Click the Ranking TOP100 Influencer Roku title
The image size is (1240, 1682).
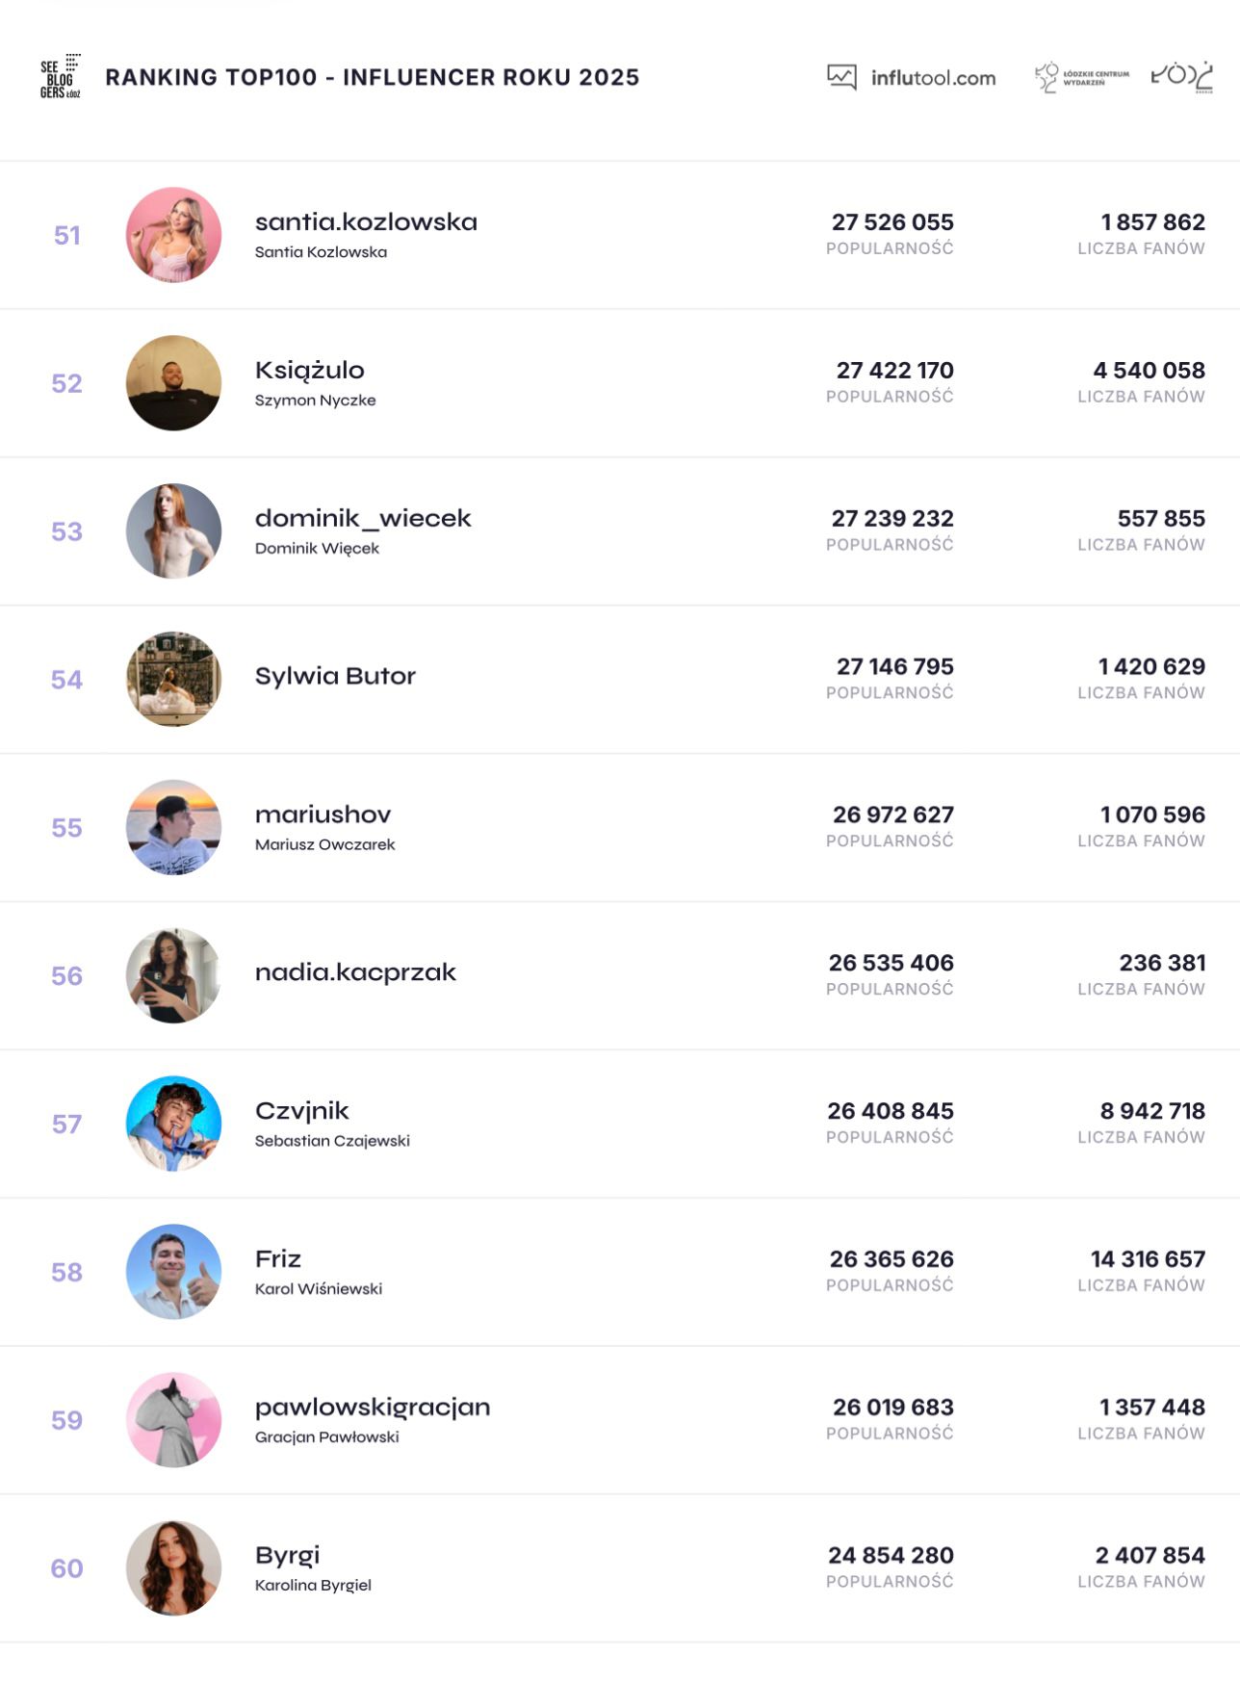(x=372, y=77)
